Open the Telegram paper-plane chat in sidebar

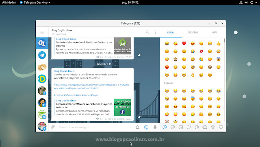[x=42, y=55]
